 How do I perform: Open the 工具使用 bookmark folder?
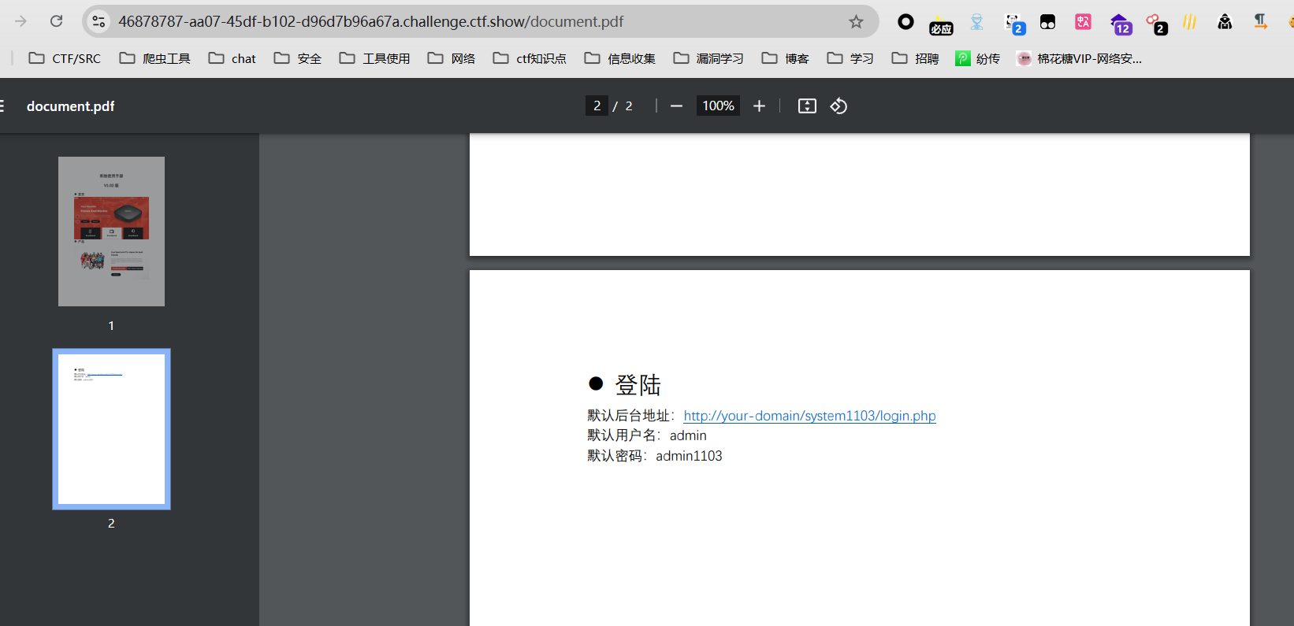click(374, 58)
